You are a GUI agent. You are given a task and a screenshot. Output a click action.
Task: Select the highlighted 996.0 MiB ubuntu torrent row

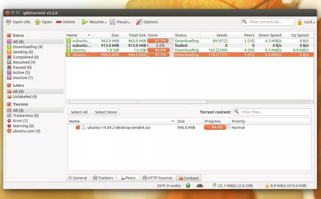pyautogui.click(x=190, y=55)
